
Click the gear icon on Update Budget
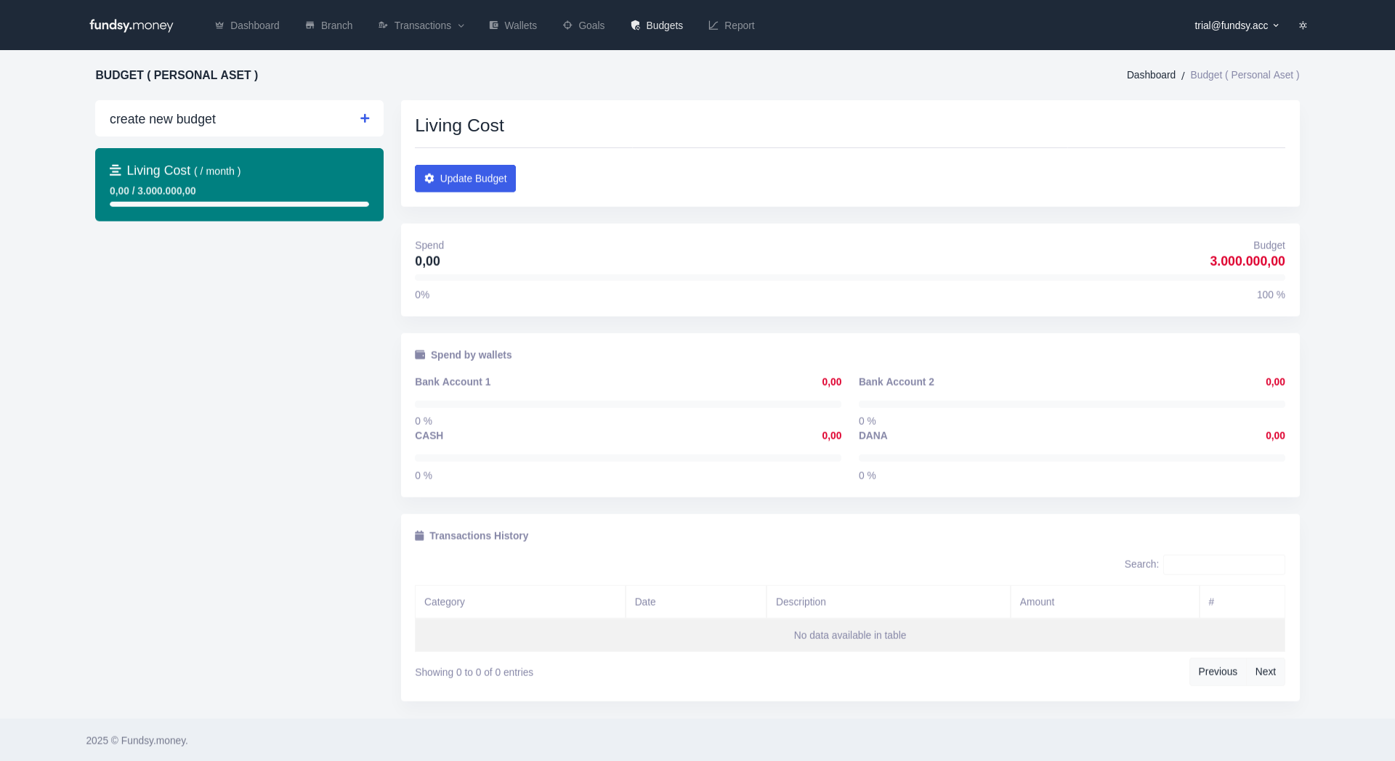(429, 179)
